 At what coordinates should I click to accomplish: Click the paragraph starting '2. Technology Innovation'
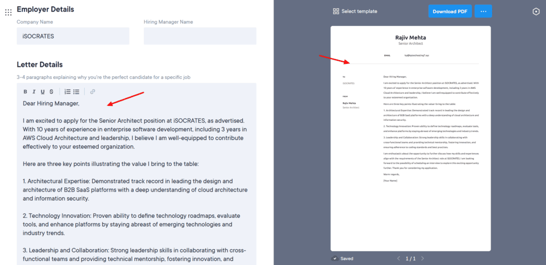point(132,225)
